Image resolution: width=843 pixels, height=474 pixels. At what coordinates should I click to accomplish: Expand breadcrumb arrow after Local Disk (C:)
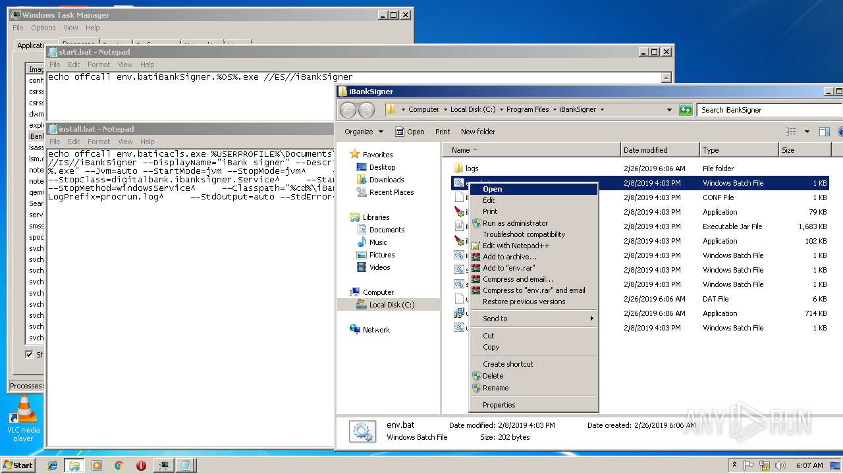[x=501, y=110]
